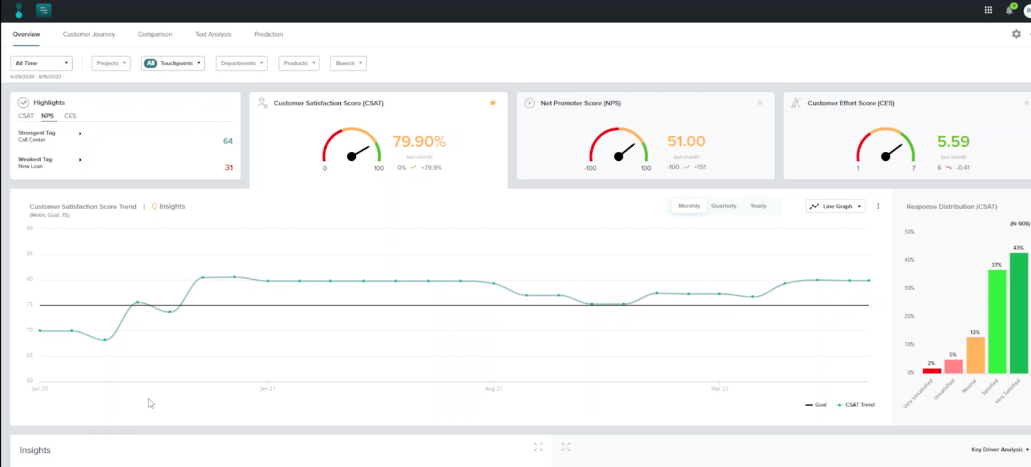This screenshot has width=1031, height=467.
Task: Open the Key Driver Analysis dropdown
Action: (x=999, y=450)
